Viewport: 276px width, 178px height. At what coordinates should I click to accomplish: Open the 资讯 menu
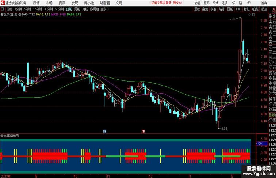(62, 3)
